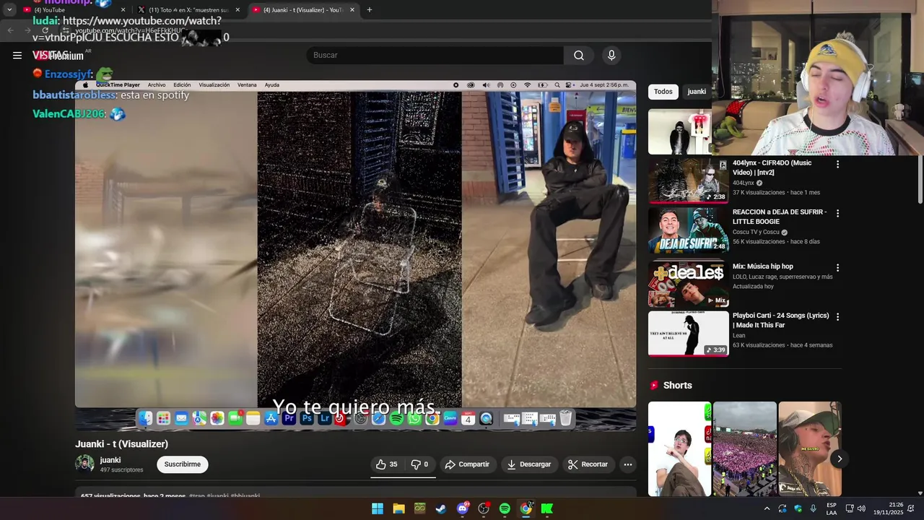Open options for Playboi Carti 24 Songs
The height and width of the screenshot is (520, 924).
click(x=837, y=317)
